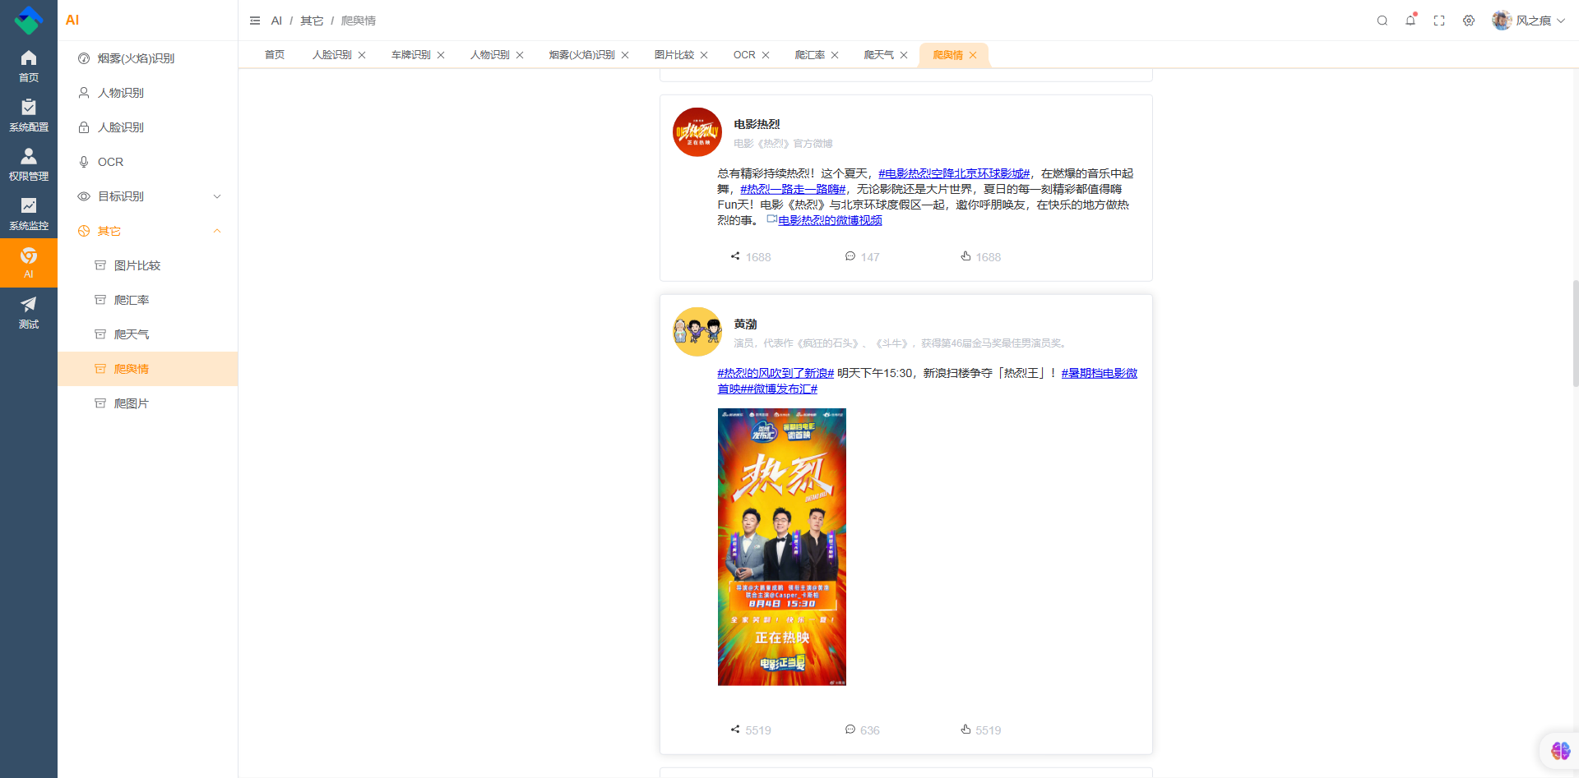Switch to the OCR tab

[744, 55]
